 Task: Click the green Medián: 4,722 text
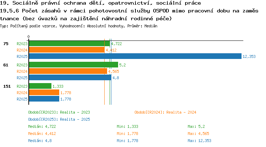(x=42, y=127)
